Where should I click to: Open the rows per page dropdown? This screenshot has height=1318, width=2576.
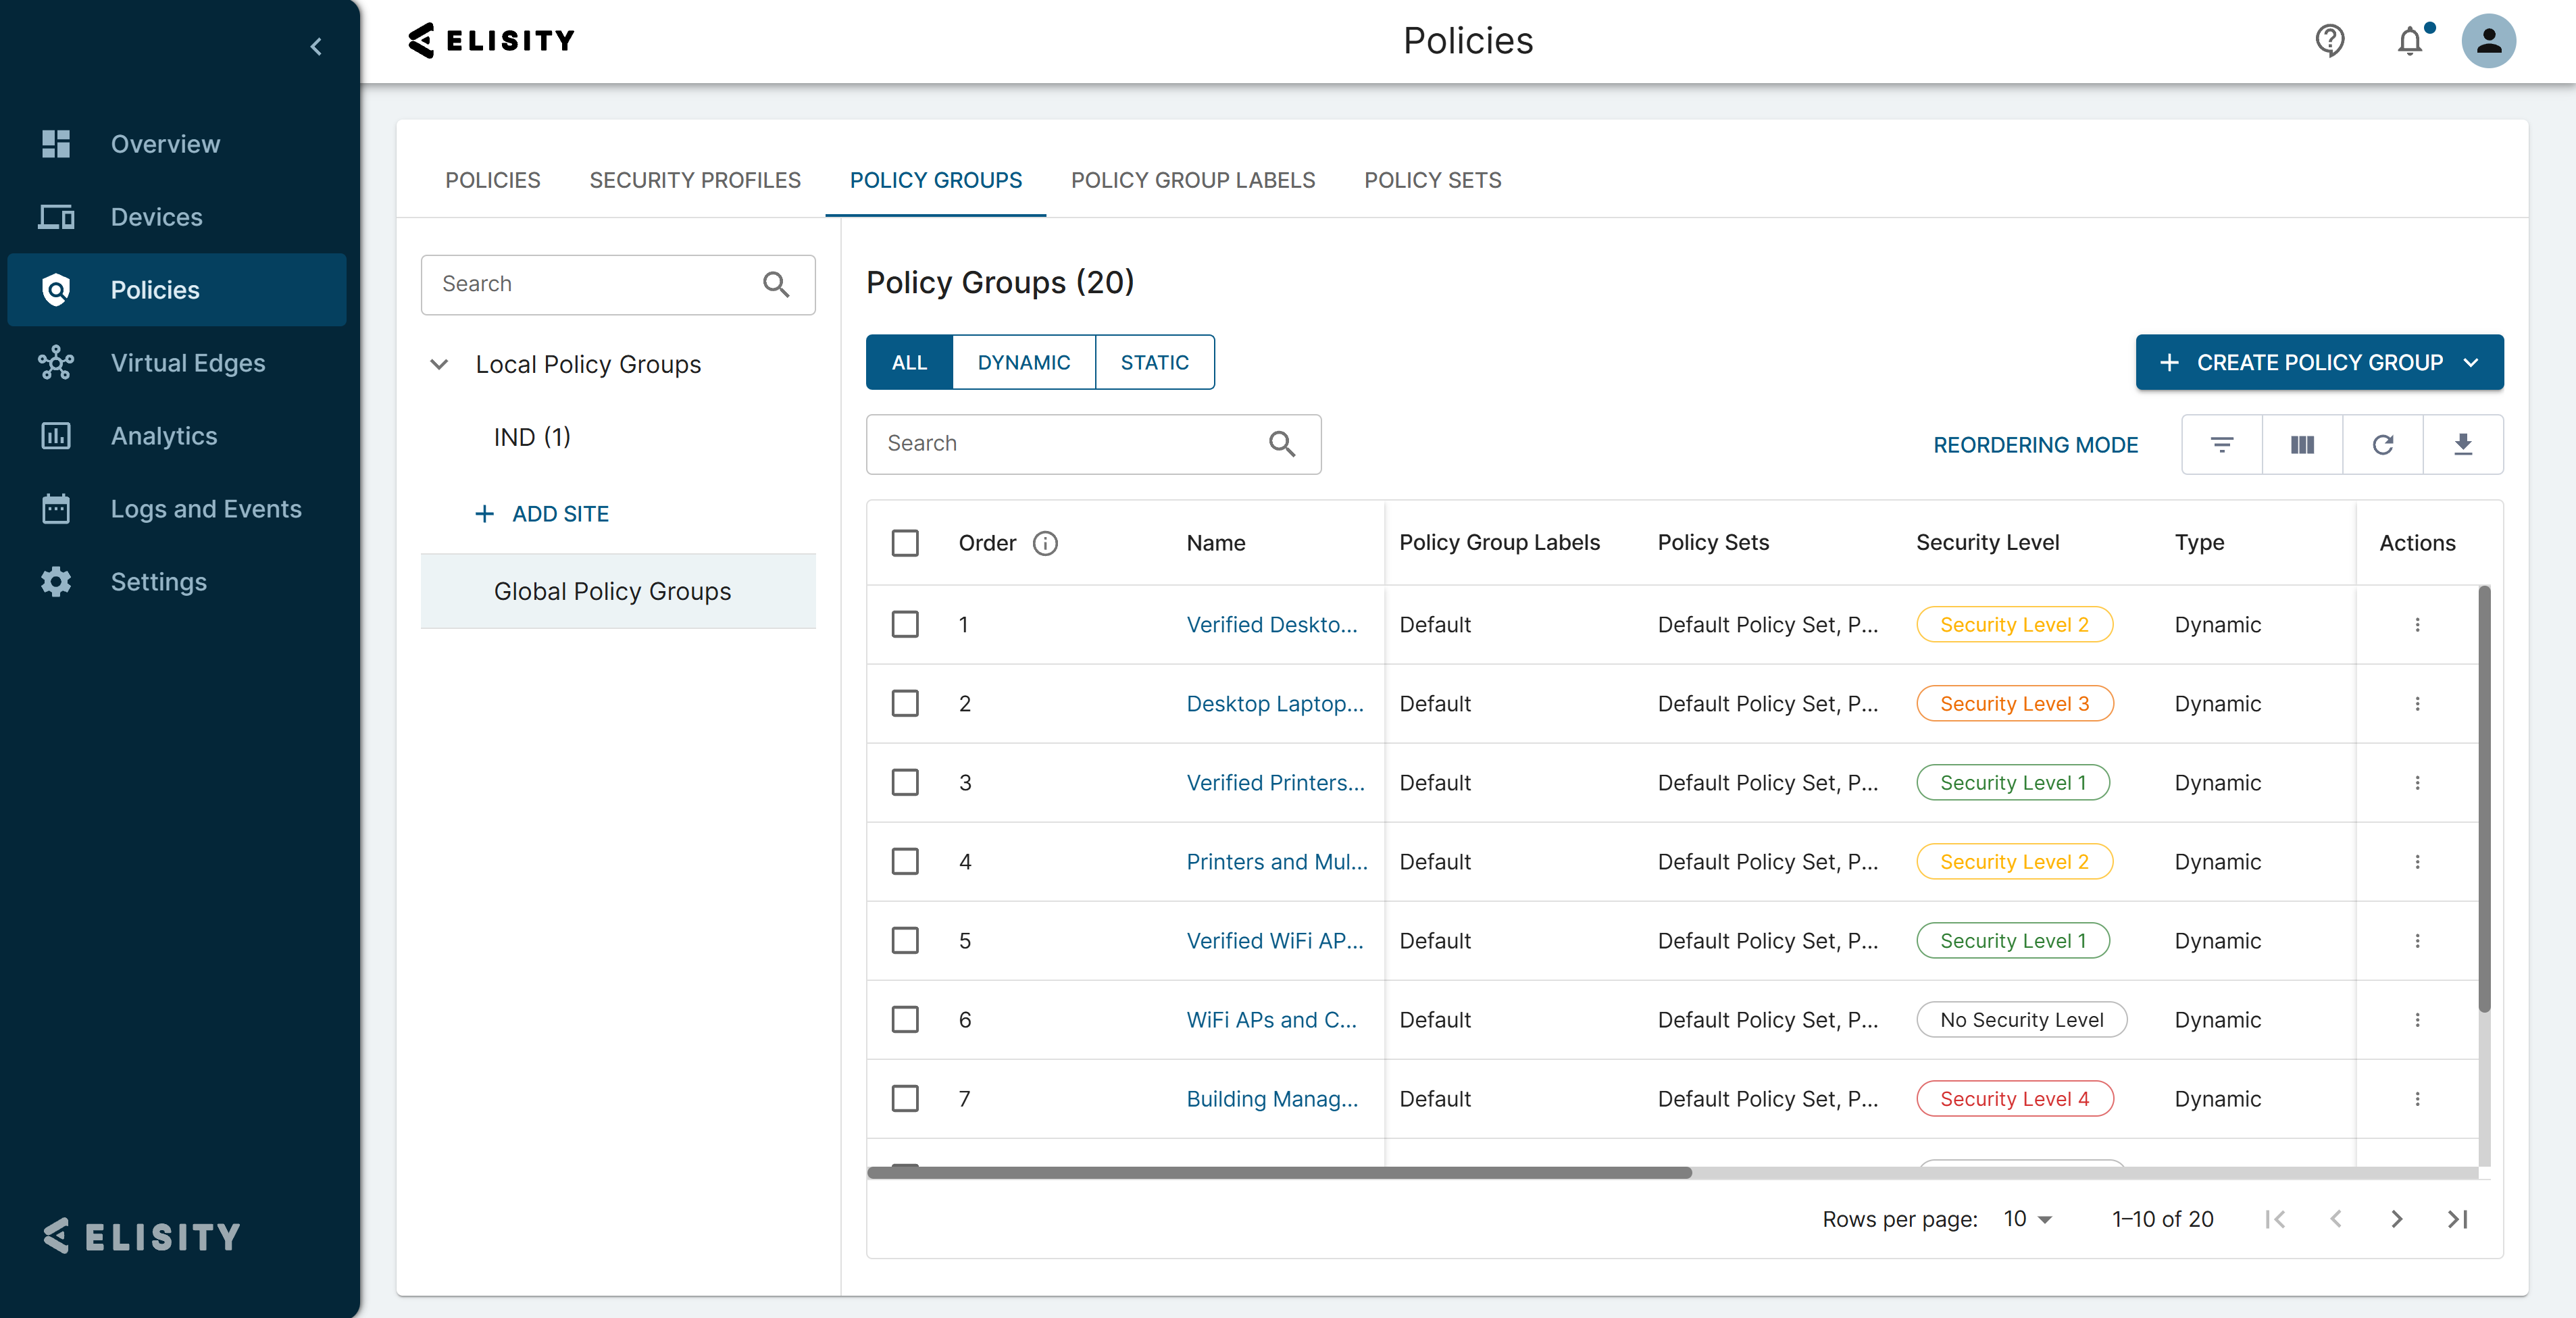pos(2027,1219)
